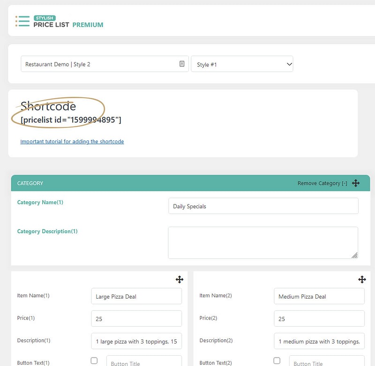
Task: Enable the Button Text(2) checkbox
Action: (277, 360)
